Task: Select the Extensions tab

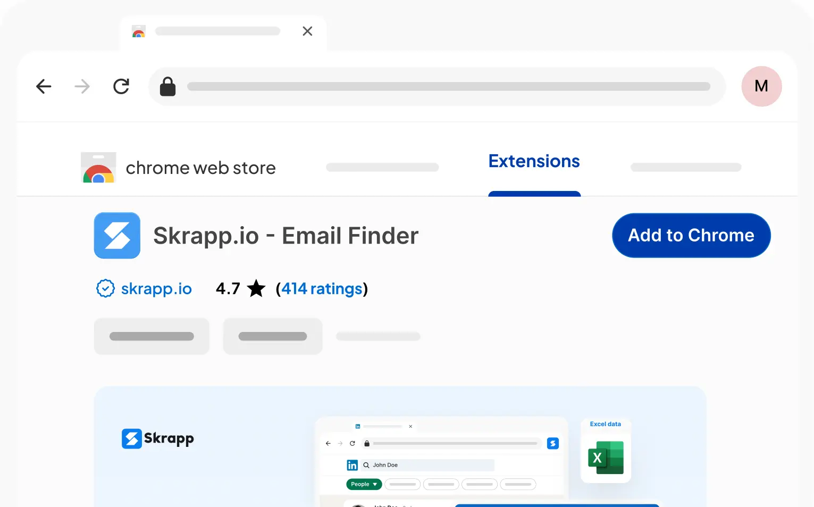Action: tap(534, 161)
